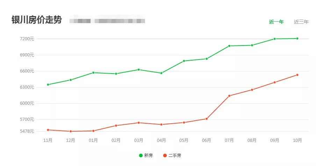Switch to the 近一年 tab

tap(276, 22)
